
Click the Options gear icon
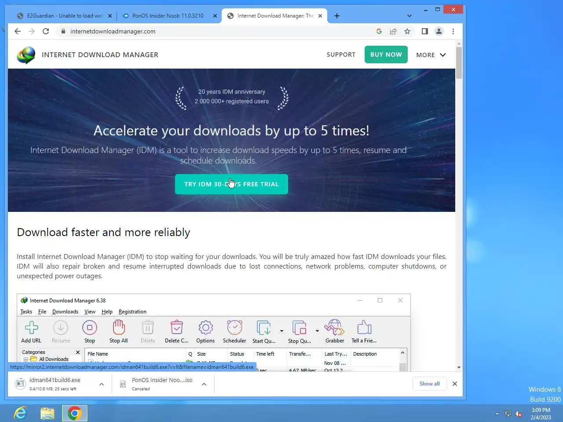click(x=205, y=327)
